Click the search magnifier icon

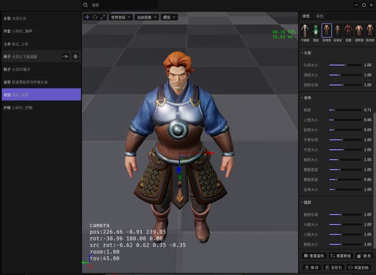coord(85,5)
